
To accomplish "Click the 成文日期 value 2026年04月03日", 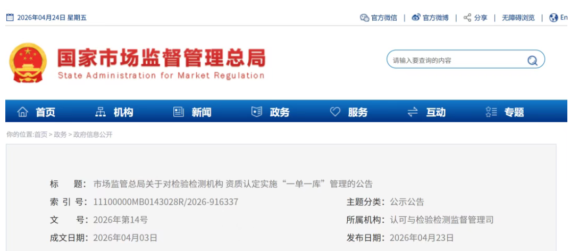I will [x=125, y=238].
